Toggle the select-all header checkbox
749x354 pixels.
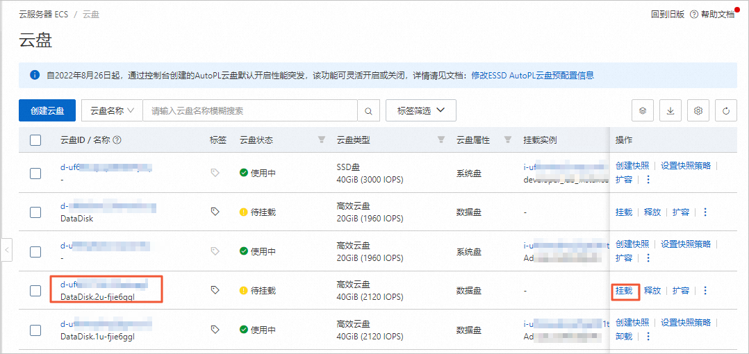[35, 140]
